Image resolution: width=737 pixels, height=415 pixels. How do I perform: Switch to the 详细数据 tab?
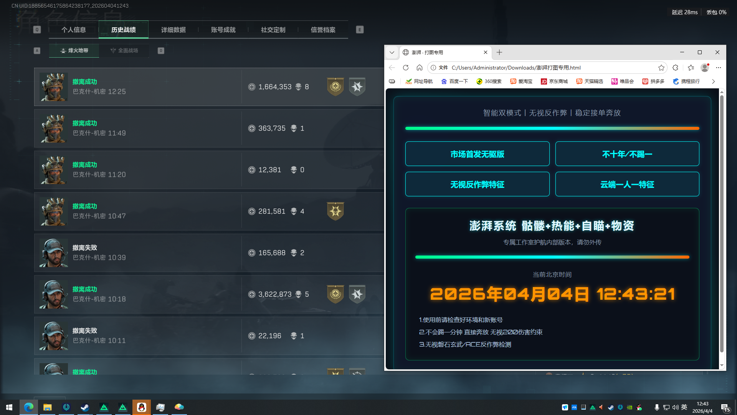tap(174, 30)
